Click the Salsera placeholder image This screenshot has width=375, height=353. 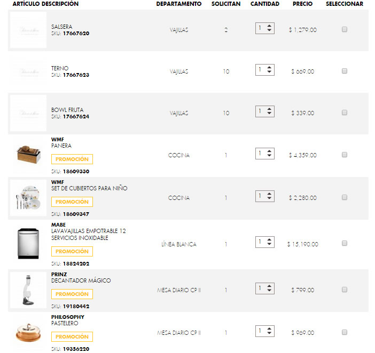[28, 30]
